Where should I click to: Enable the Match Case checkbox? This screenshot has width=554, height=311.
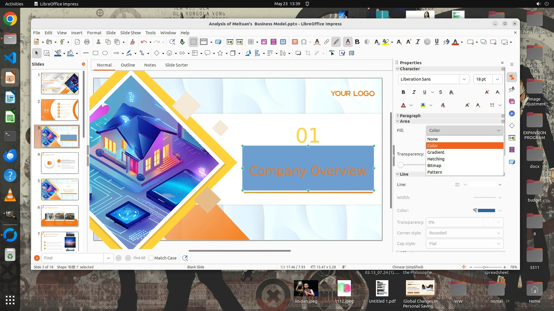(x=151, y=258)
